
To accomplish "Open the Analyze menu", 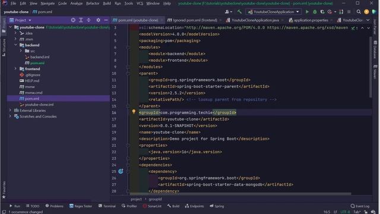I will coord(77,4).
